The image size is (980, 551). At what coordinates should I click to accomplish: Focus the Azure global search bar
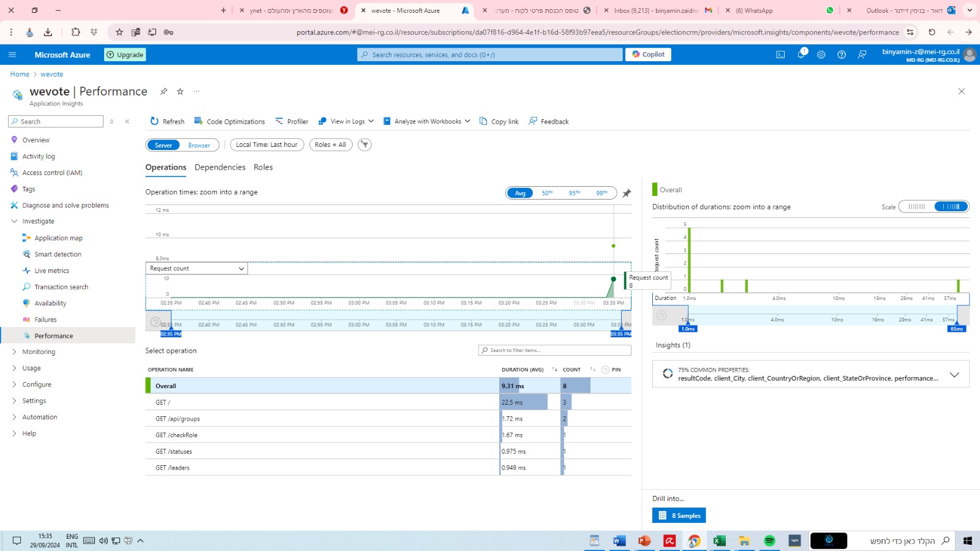490,54
